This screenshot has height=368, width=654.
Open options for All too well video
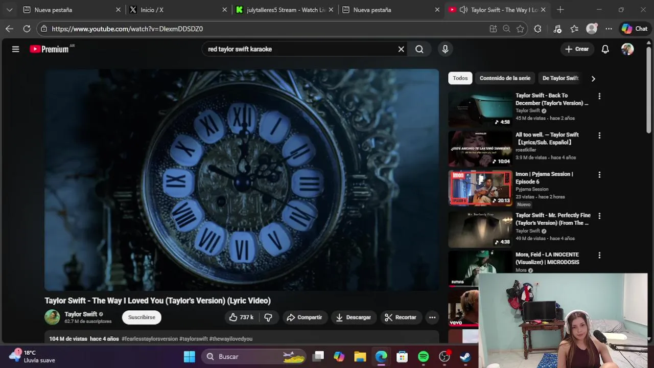click(x=599, y=135)
